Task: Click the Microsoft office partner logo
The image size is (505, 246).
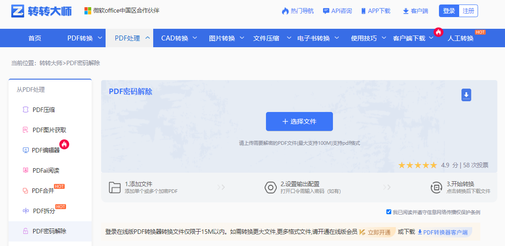Action: [x=88, y=11]
